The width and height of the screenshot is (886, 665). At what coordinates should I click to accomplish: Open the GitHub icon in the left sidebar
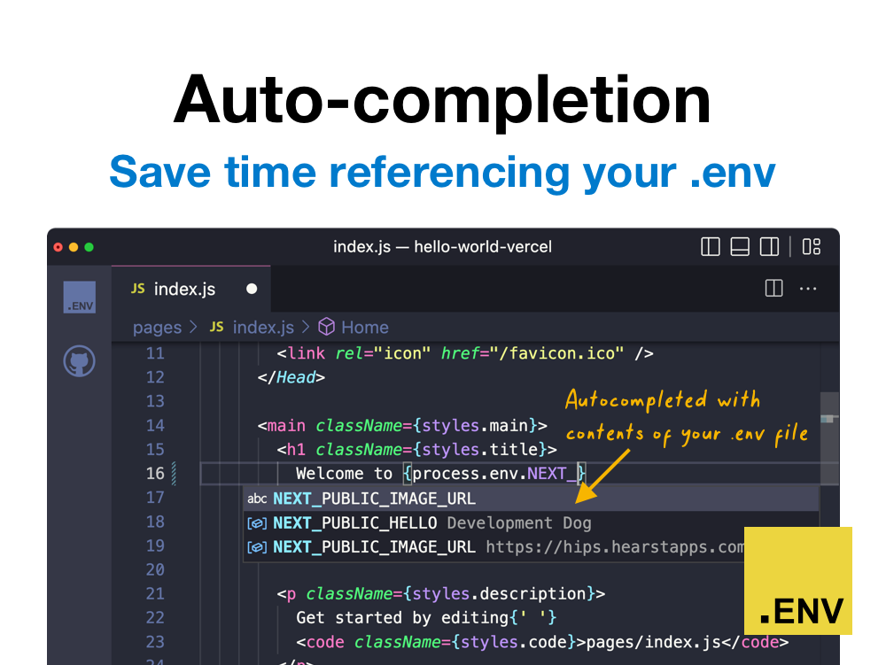click(x=79, y=361)
